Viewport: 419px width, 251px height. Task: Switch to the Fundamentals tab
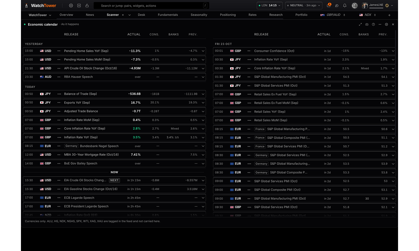pyautogui.click(x=168, y=15)
